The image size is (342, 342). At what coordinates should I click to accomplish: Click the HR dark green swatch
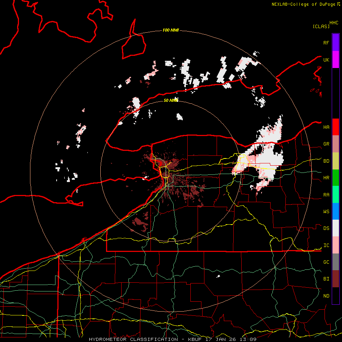(336, 178)
